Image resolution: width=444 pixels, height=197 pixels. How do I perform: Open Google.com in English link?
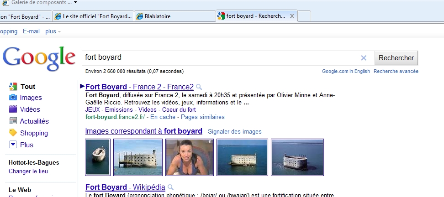click(x=346, y=71)
